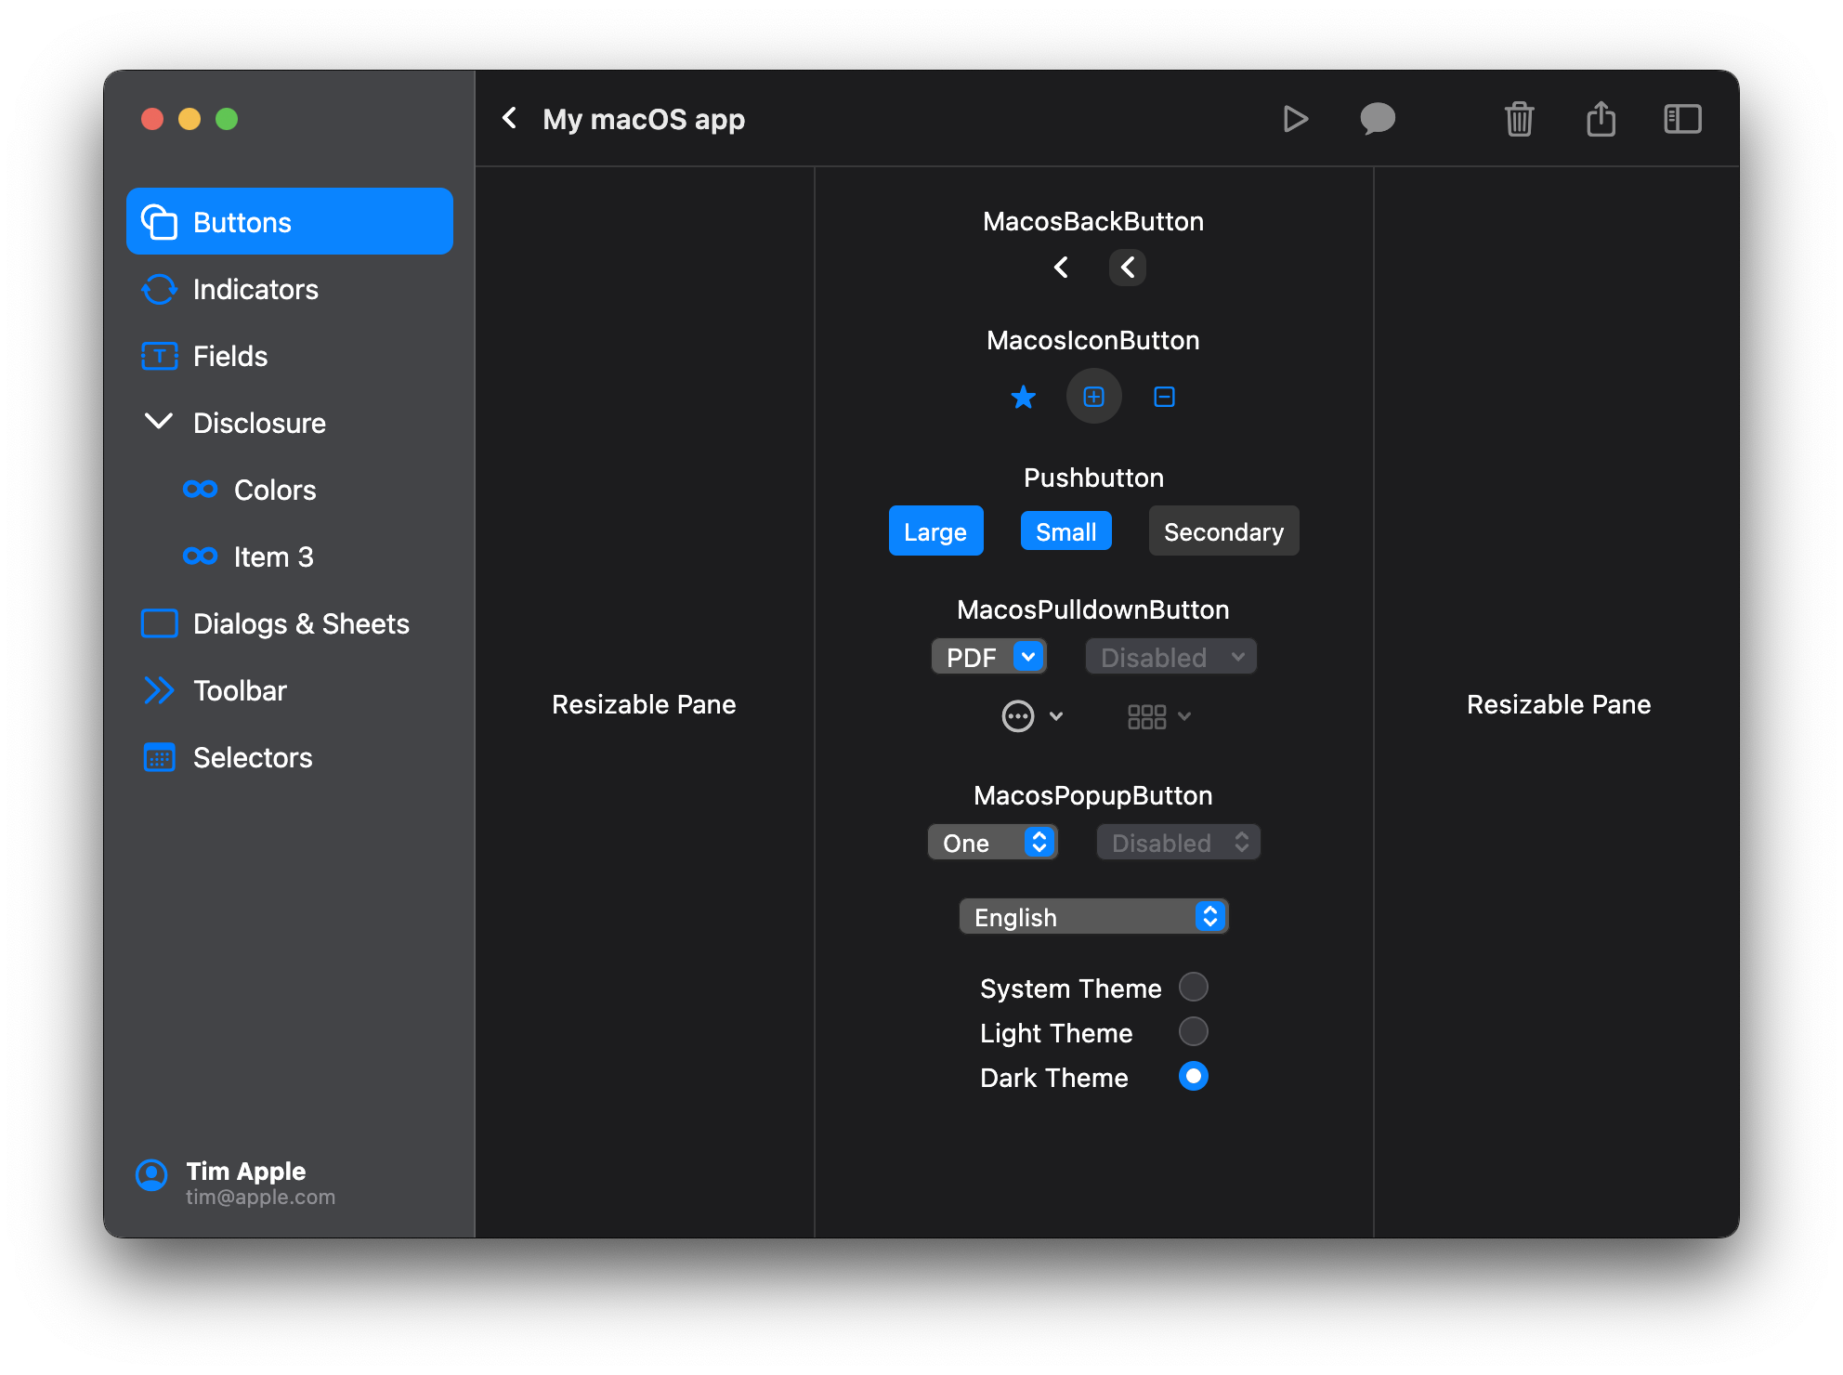Select the Dark Theme radio button
The image size is (1843, 1375).
pyautogui.click(x=1193, y=1076)
